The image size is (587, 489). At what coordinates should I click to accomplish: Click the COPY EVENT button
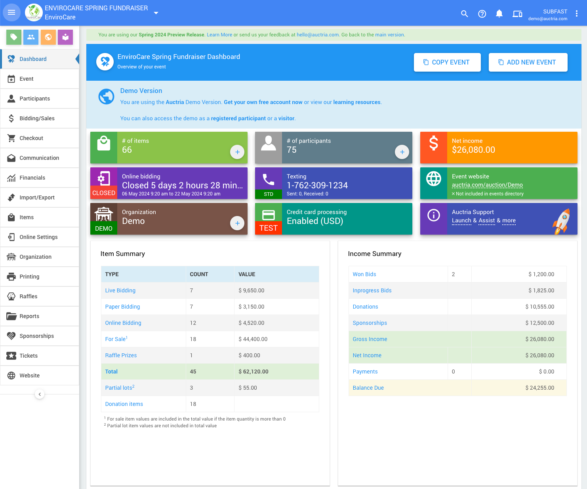click(447, 63)
